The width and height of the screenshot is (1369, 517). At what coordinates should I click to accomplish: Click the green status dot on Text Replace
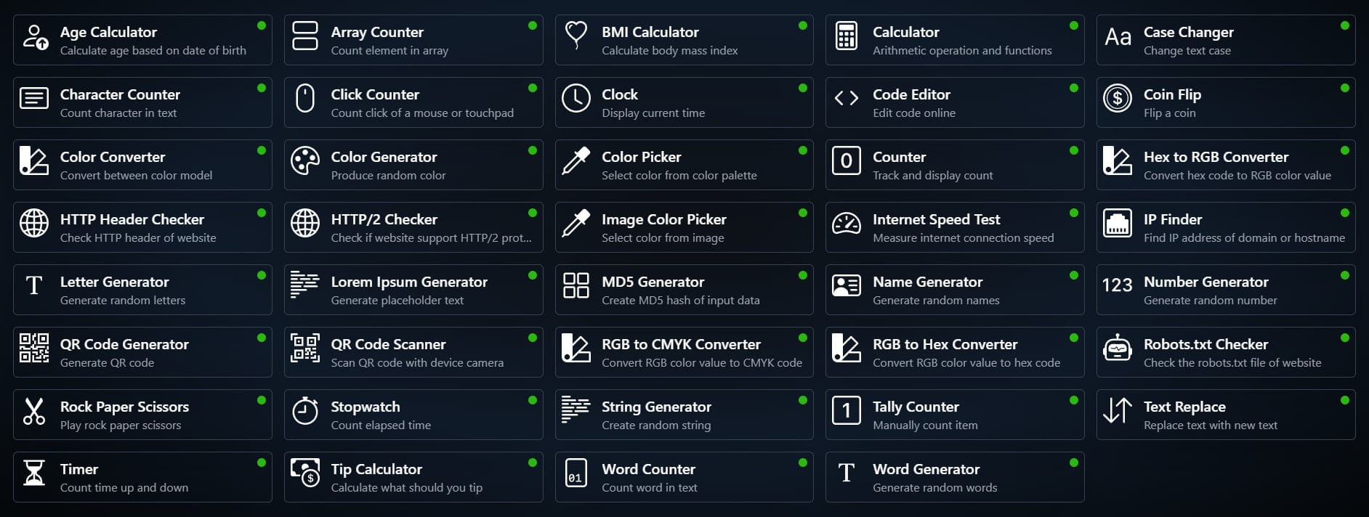pyautogui.click(x=1344, y=400)
